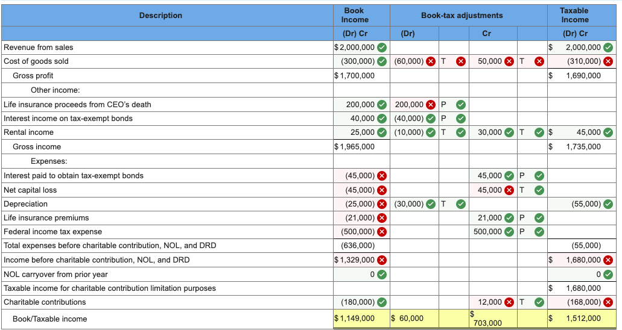Open the T dropdown for Depreciation adjustment
This screenshot has height=330, width=622.
point(454,204)
